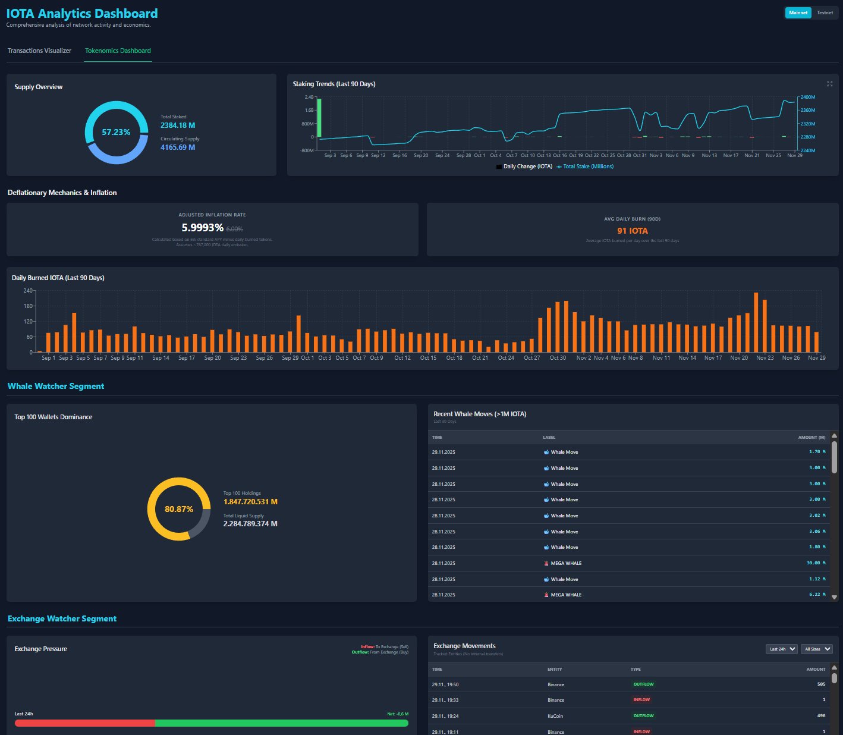Click the whale icon in the 1.70 M row
The image size is (843, 735).
546,453
